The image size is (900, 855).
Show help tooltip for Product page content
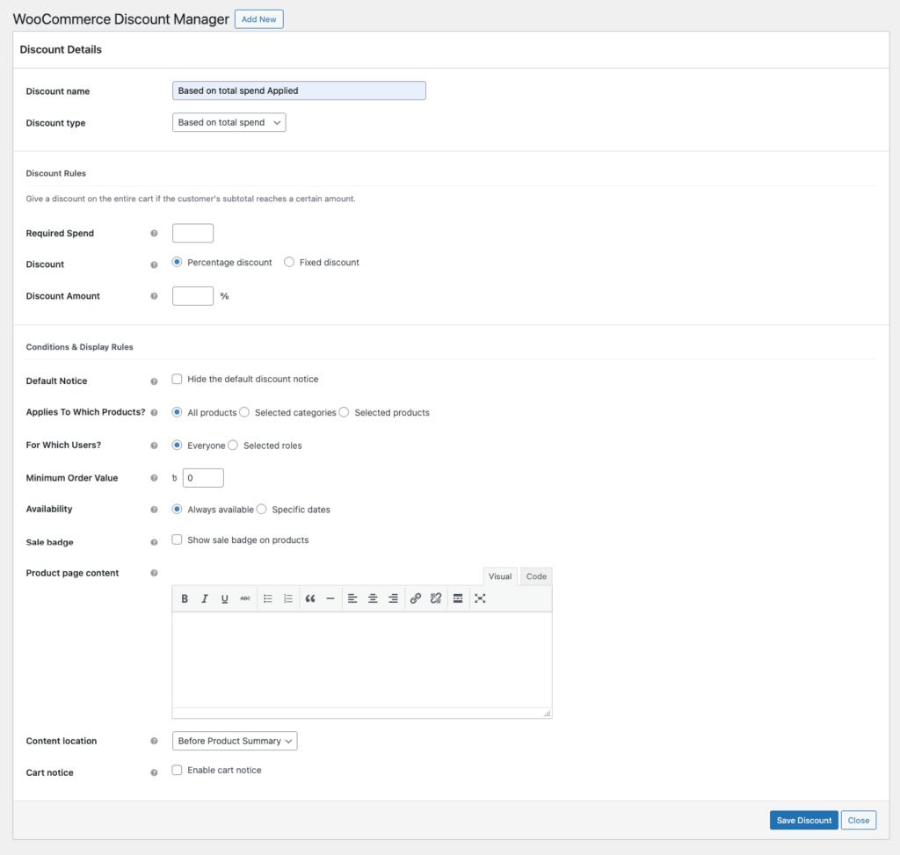(154, 573)
